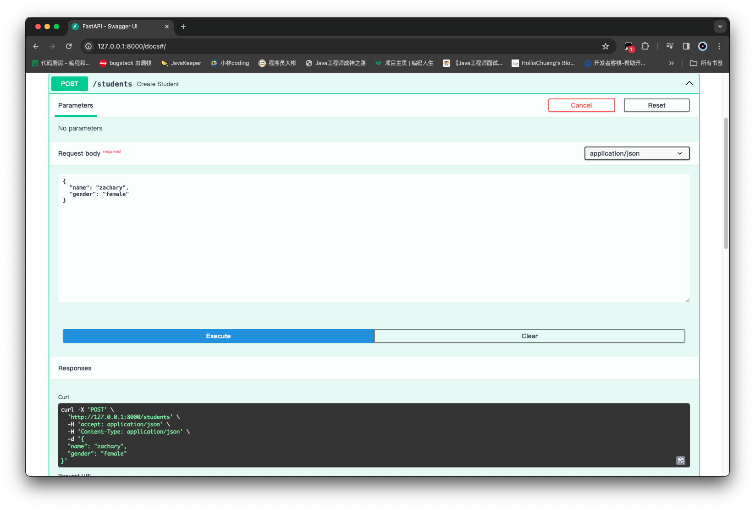Go back to the previous page
Viewport: 755px width, 510px height.
[x=36, y=46]
